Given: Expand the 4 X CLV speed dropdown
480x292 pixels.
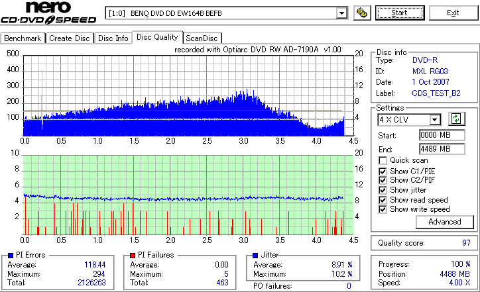Looking at the screenshot, I should (435, 120).
